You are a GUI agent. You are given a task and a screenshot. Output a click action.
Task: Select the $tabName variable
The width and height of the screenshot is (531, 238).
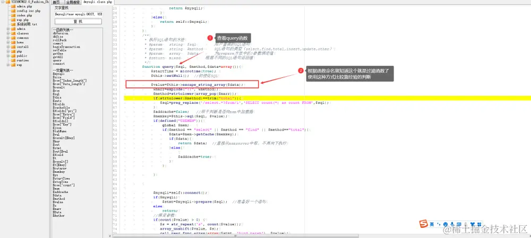(59, 131)
